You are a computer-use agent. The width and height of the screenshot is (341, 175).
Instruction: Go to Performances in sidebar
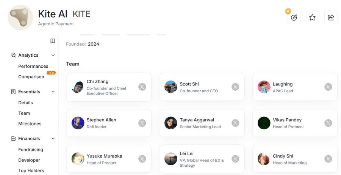click(33, 66)
